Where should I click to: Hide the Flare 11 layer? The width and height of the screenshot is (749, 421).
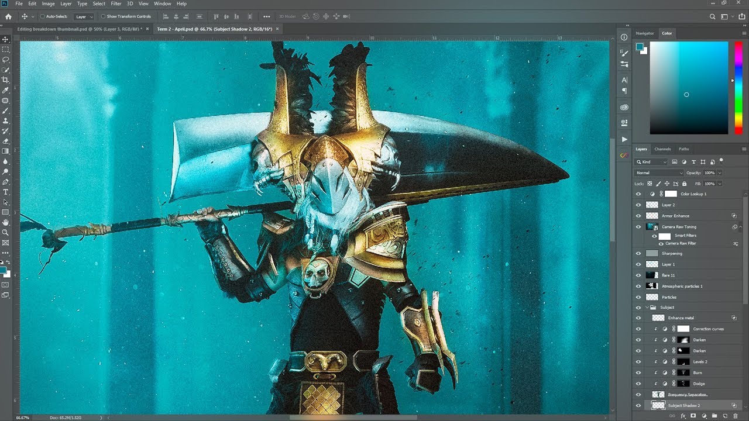pos(638,275)
